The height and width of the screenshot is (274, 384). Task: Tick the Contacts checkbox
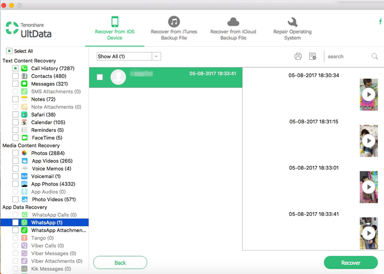(15, 76)
